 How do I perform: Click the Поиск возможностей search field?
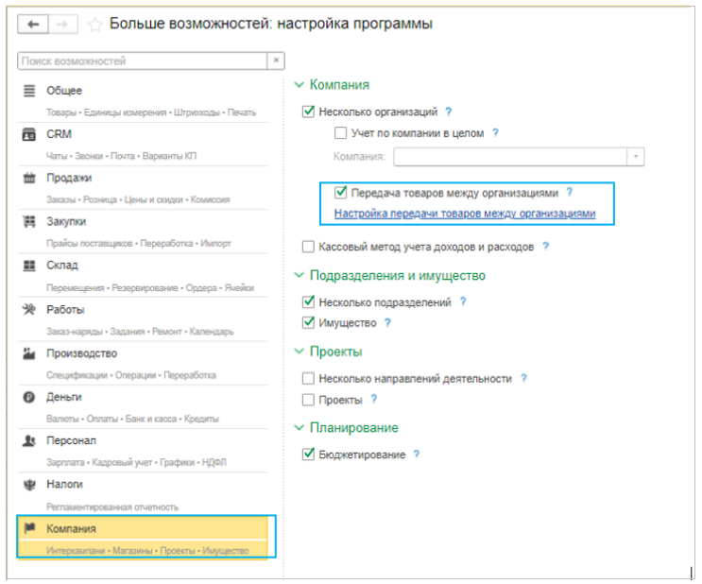(142, 61)
